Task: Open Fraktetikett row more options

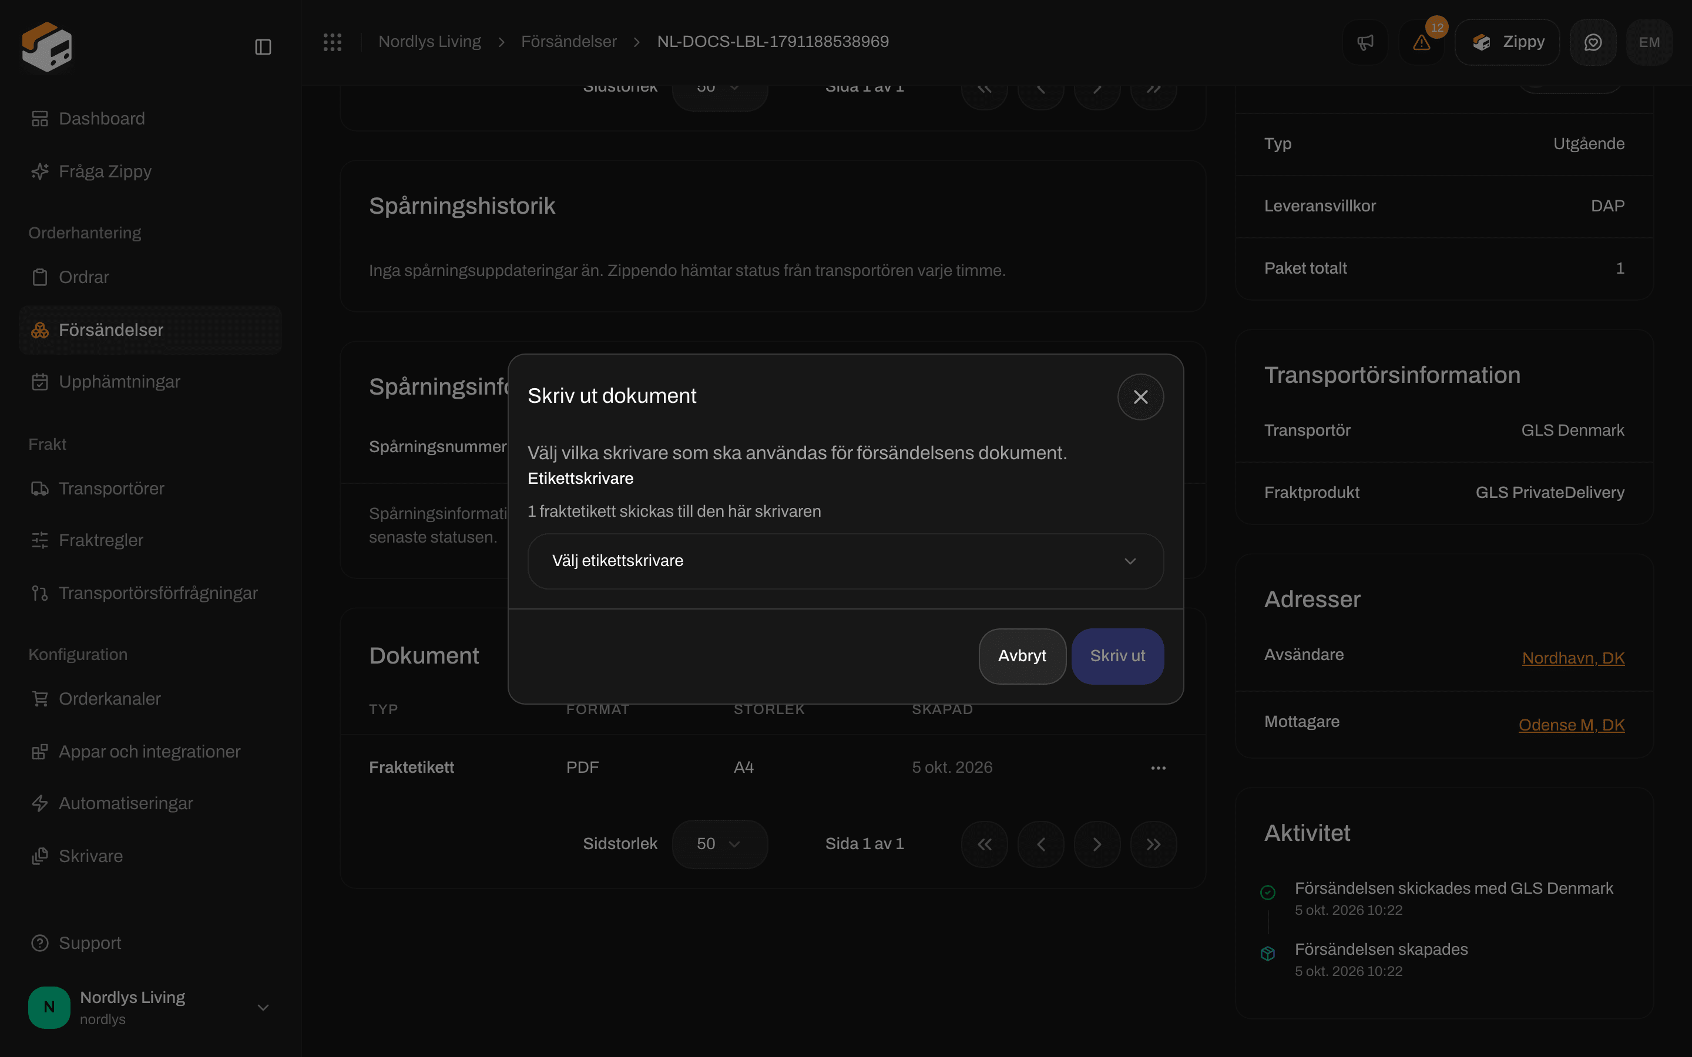Action: (1159, 767)
